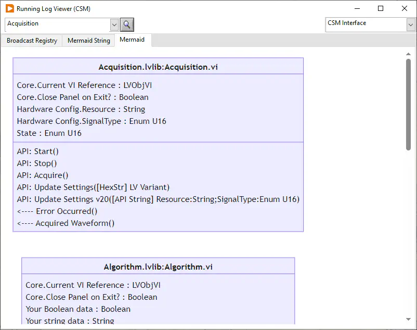Open the Mermaid String tab
This screenshot has width=417, height=330.
click(88, 41)
